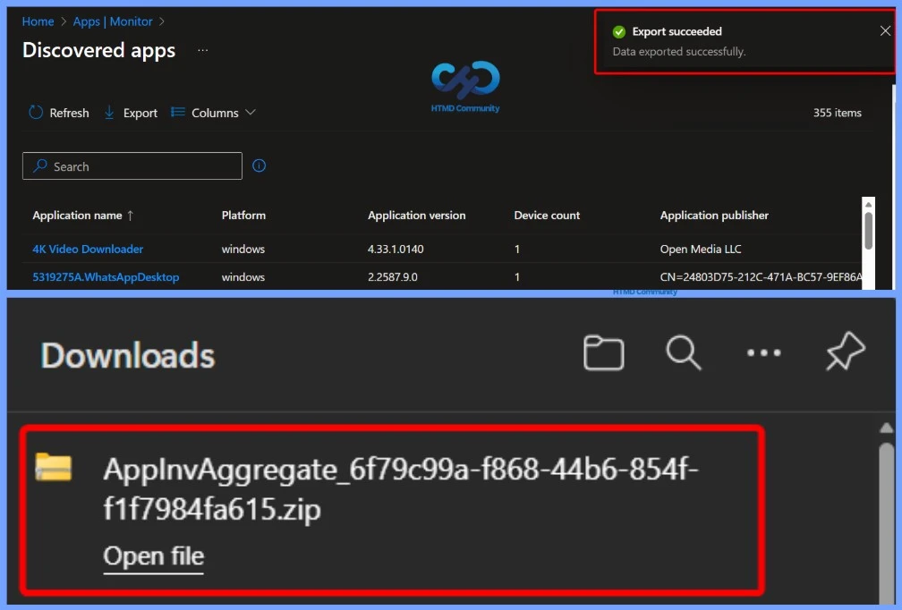Toggle Application name sort order
Screen dimensions: 902x610
(82, 215)
